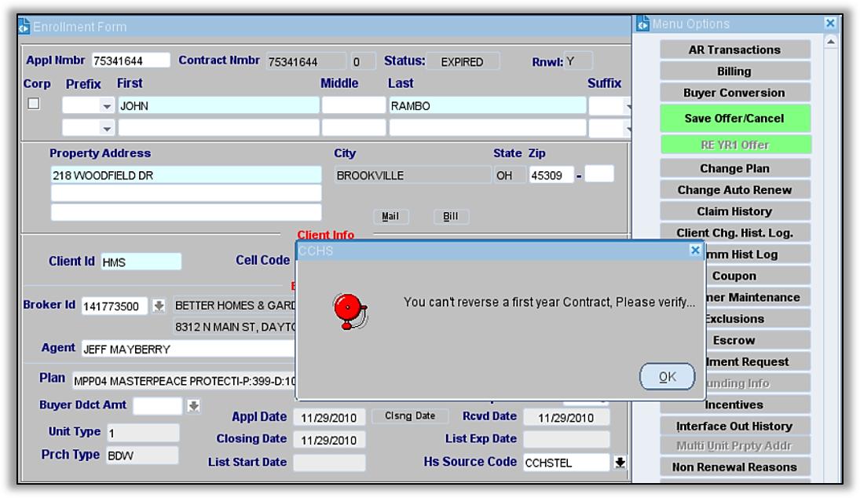Open Interface Out History

point(735,427)
